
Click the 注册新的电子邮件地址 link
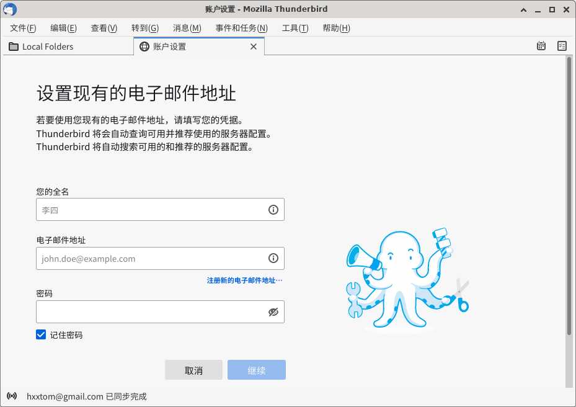(245, 280)
